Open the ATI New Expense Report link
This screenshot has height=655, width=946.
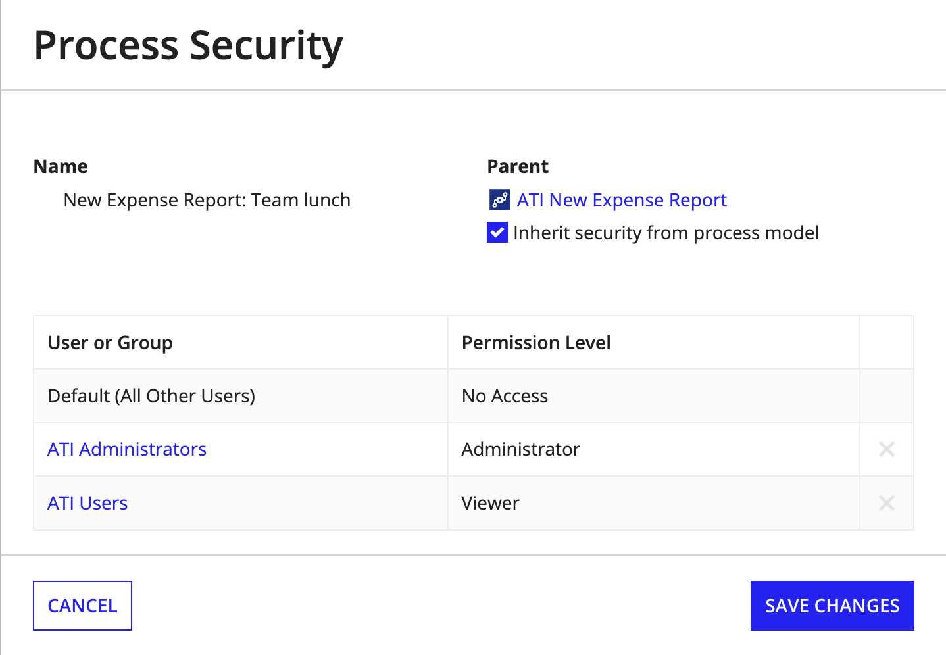click(x=622, y=200)
